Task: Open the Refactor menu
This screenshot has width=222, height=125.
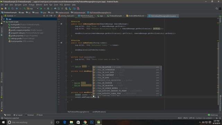Action: click(x=39, y=5)
